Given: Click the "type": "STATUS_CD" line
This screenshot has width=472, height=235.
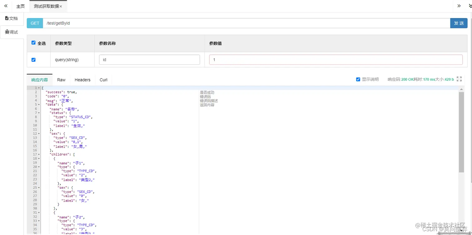Looking at the screenshot, I should tap(73, 117).
